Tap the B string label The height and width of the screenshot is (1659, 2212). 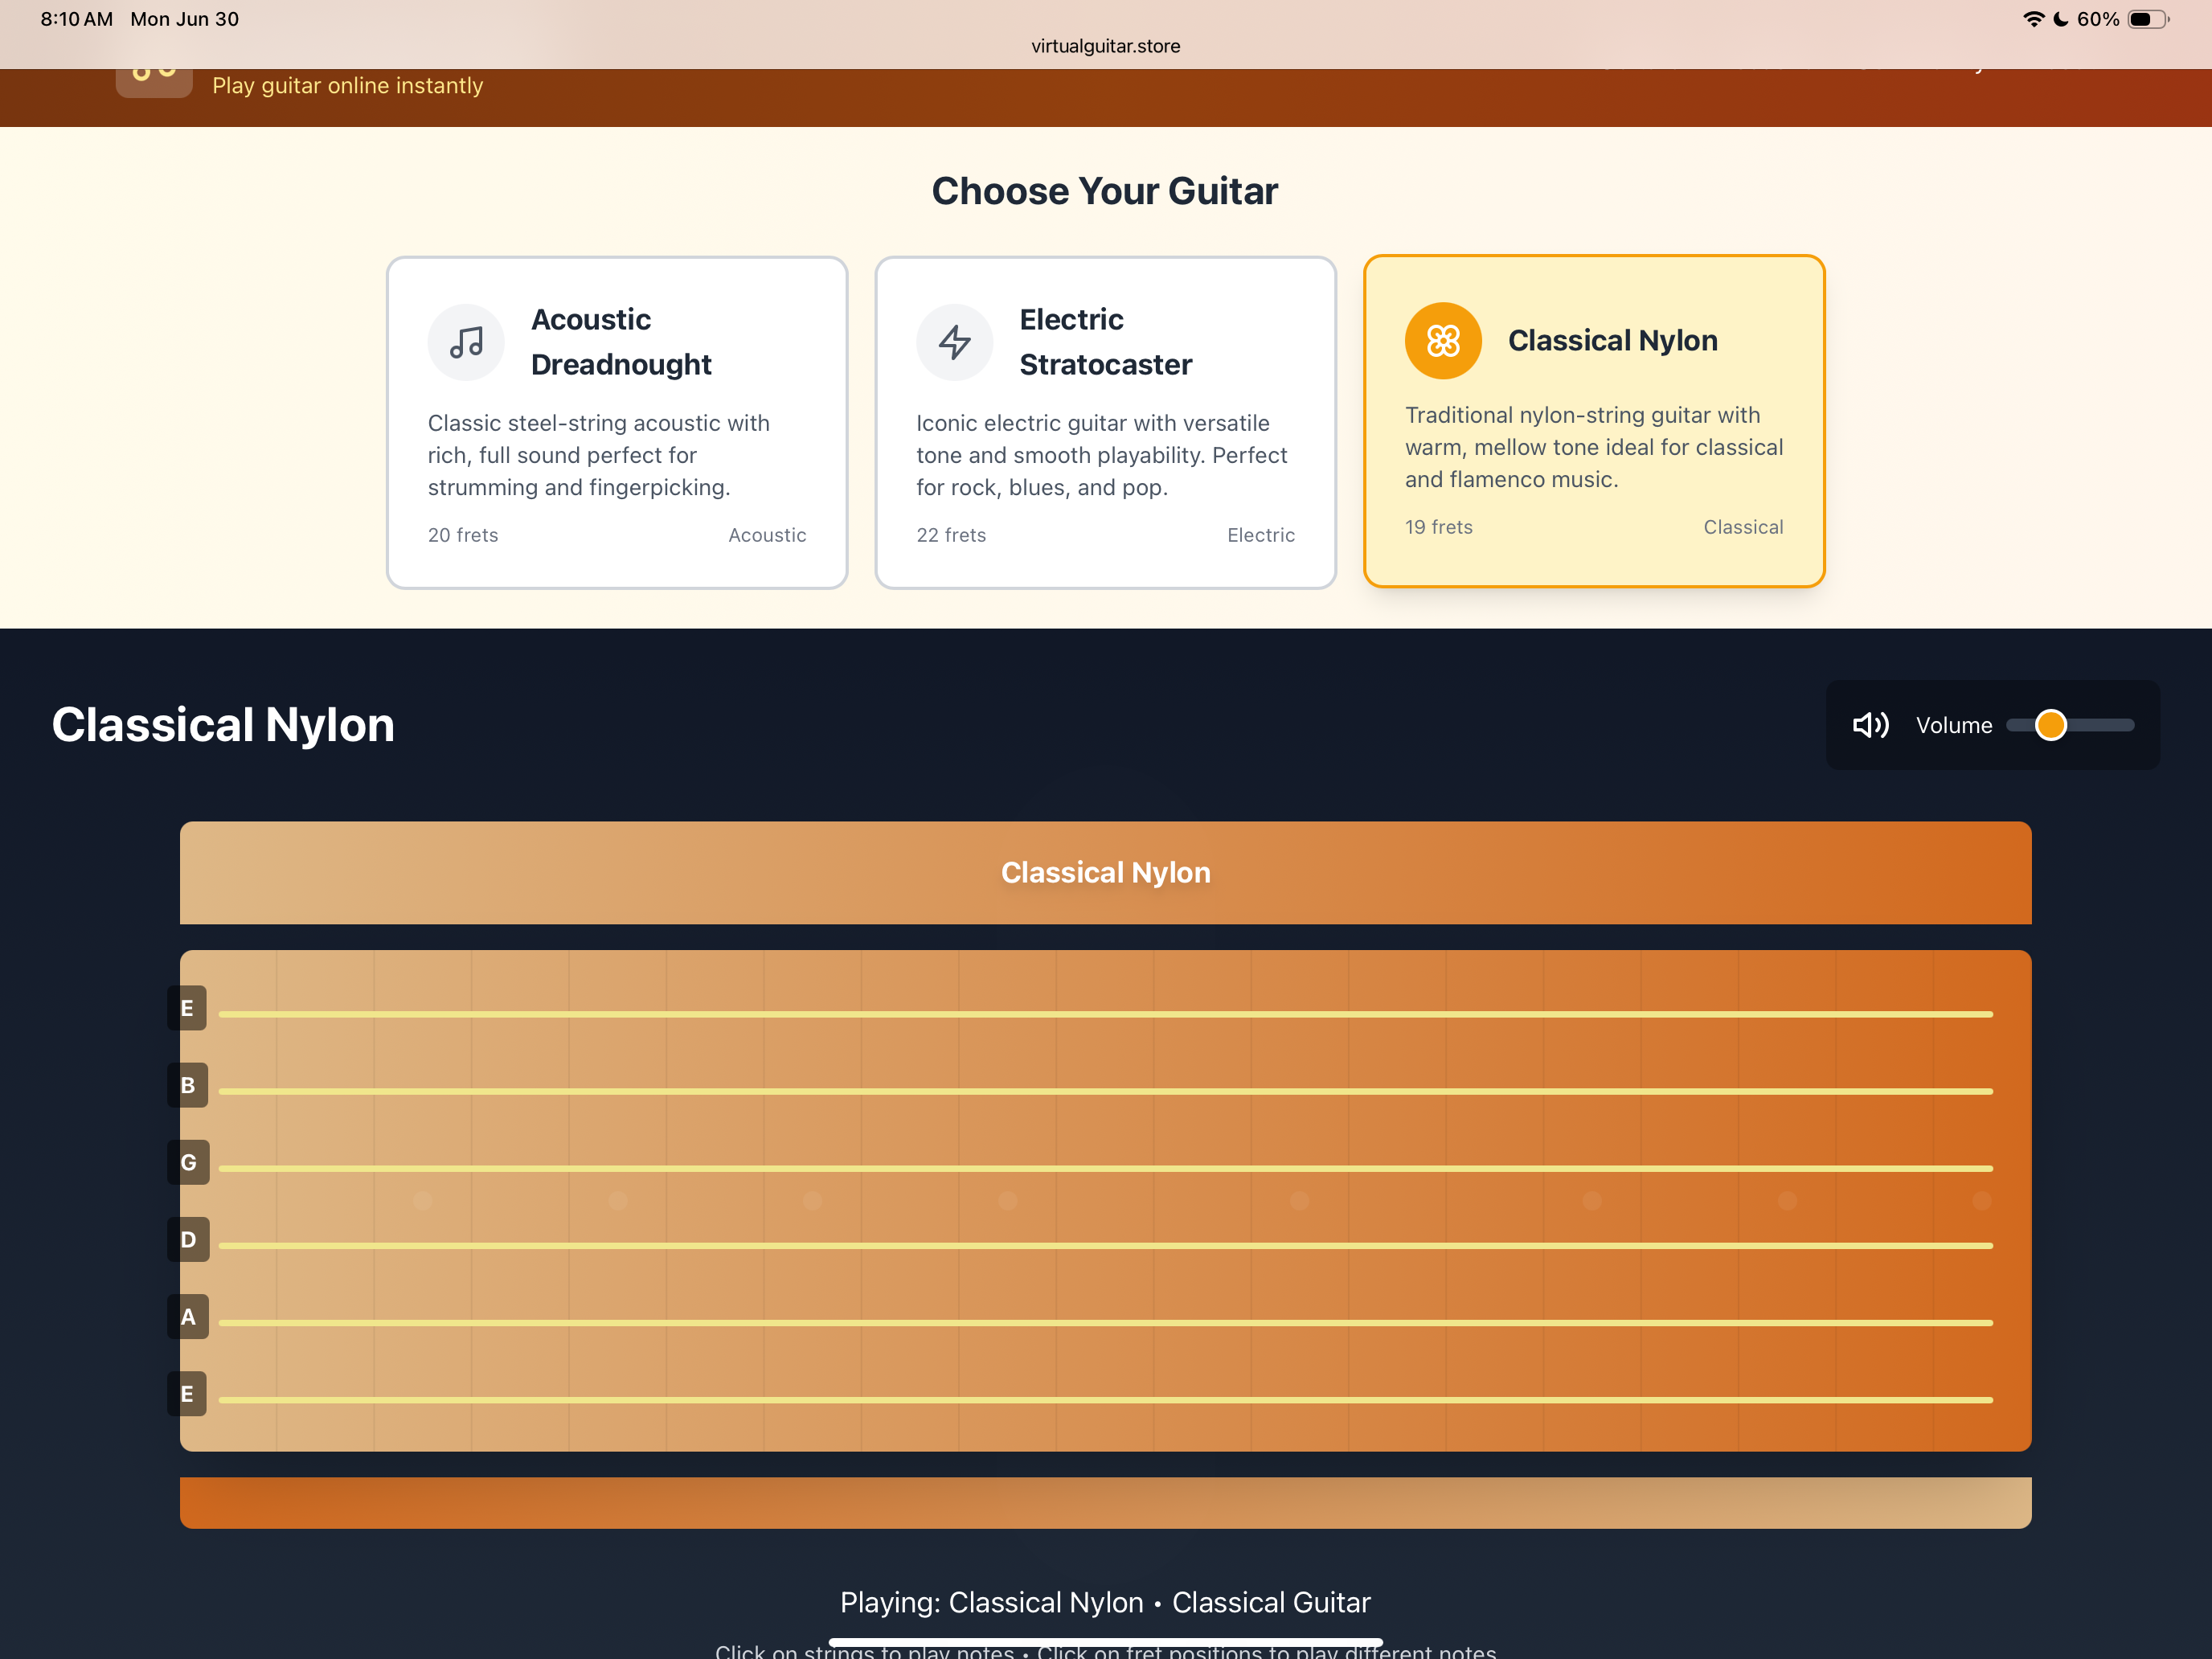pyautogui.click(x=187, y=1085)
